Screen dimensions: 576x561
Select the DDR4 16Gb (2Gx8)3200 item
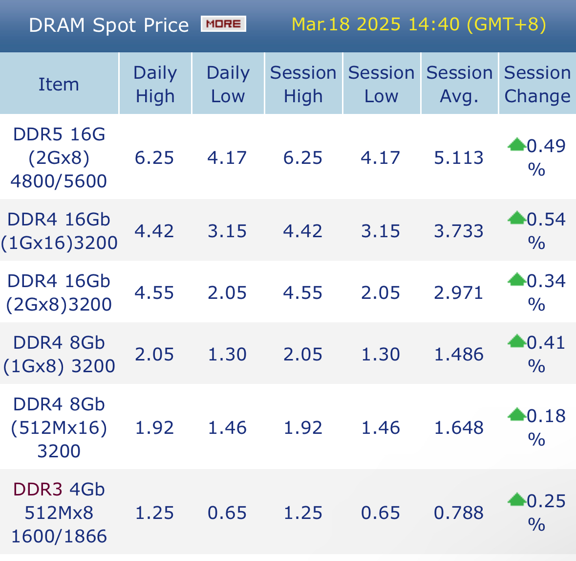[x=59, y=292]
